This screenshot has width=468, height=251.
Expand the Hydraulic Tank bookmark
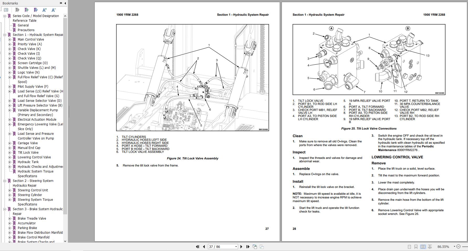(x=9, y=162)
